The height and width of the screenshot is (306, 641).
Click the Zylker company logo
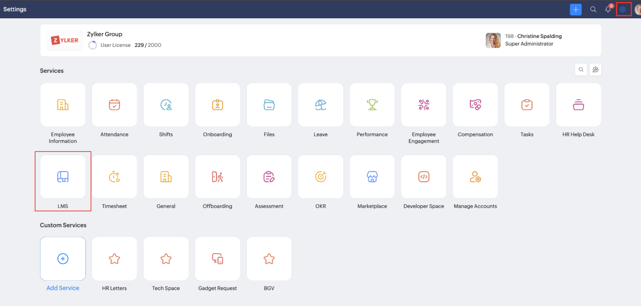coord(65,40)
